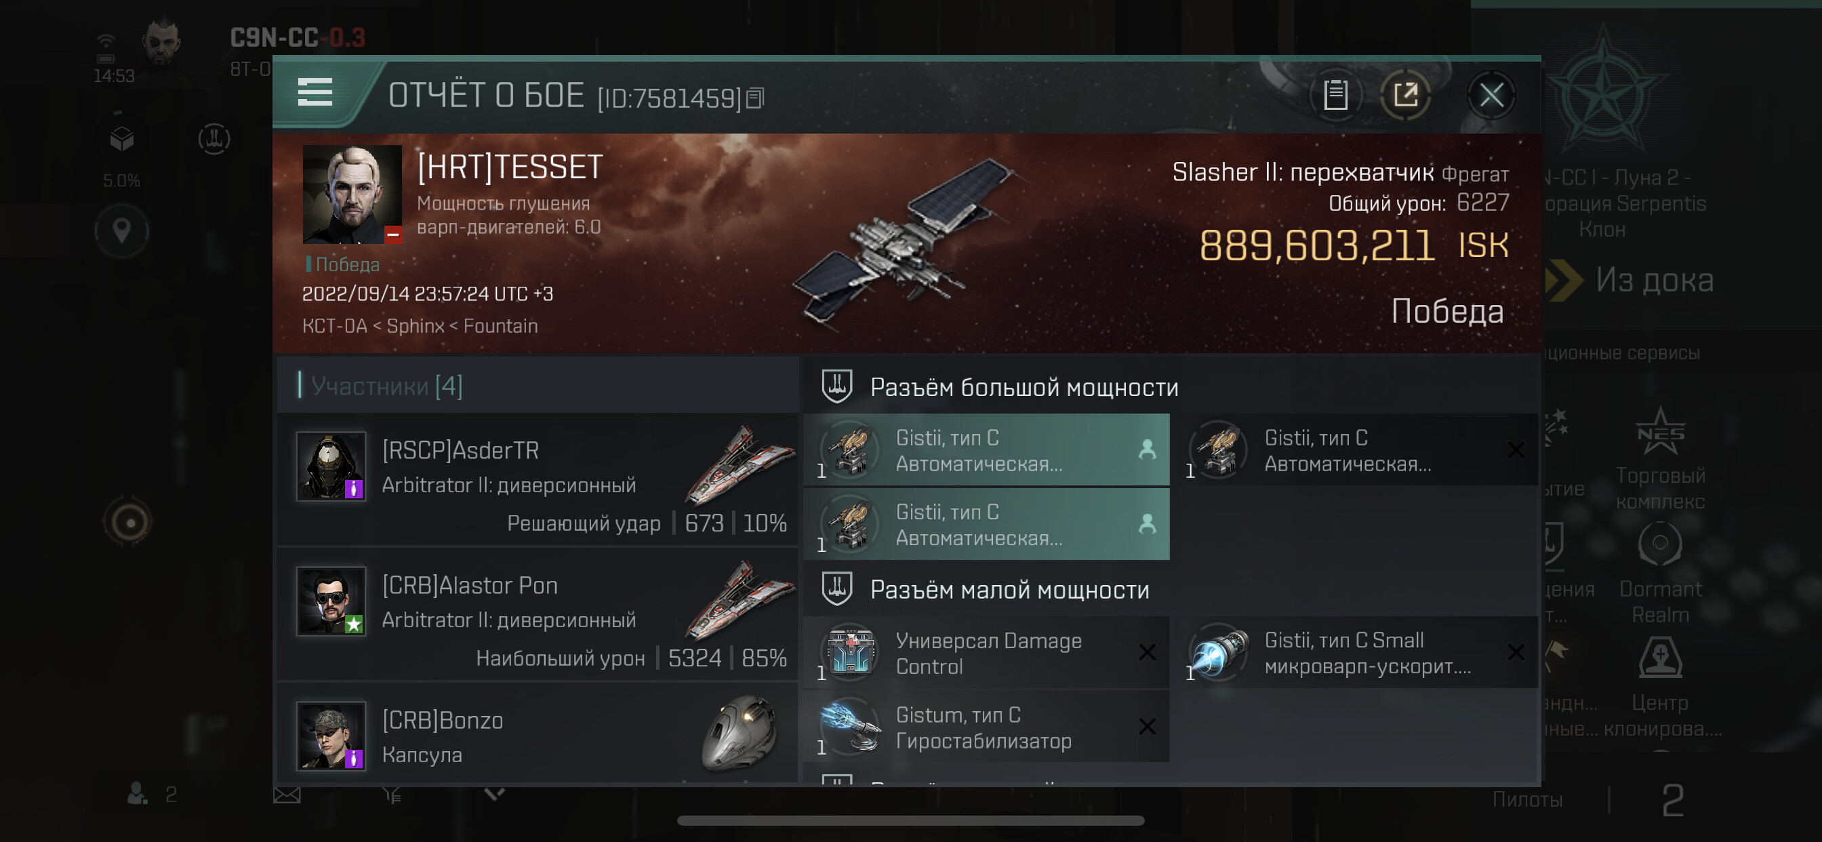Collapse the Разъём малой мощности section
This screenshot has height=842, width=1822.
[1171, 589]
